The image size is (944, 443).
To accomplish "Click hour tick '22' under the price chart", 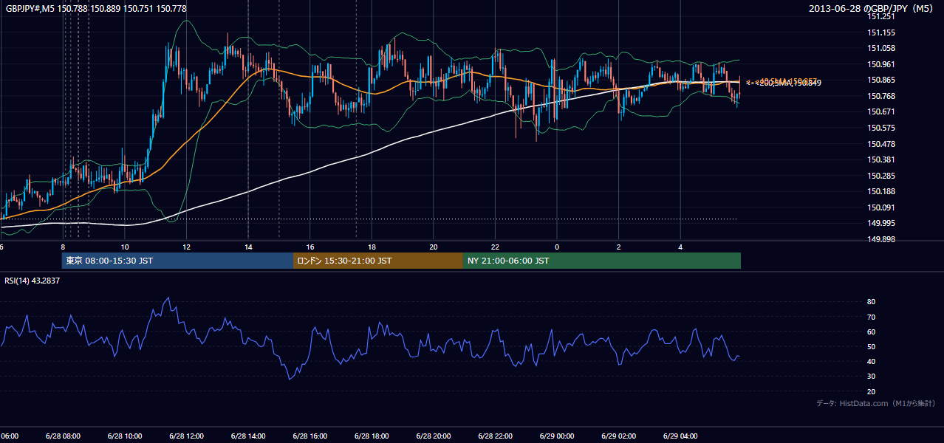I will (496, 247).
